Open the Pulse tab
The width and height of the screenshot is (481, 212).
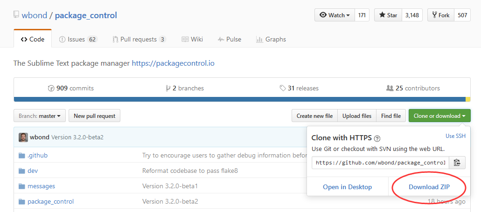click(x=230, y=39)
